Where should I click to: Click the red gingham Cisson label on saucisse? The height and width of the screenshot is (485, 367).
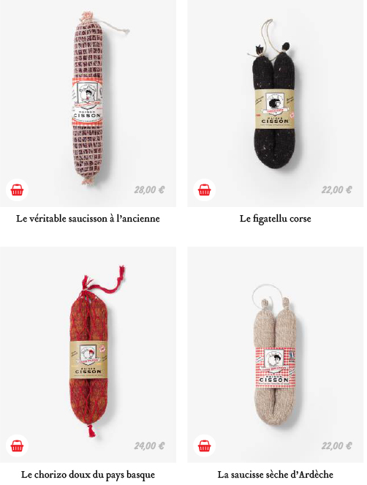pos(275,367)
